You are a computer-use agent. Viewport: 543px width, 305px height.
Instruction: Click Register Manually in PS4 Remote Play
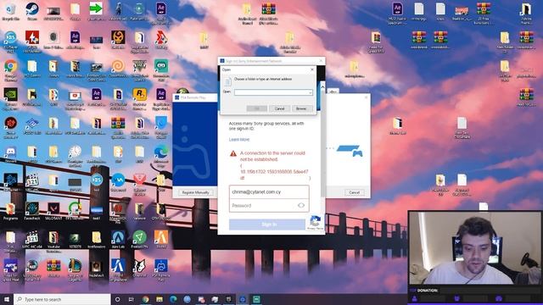(196, 192)
